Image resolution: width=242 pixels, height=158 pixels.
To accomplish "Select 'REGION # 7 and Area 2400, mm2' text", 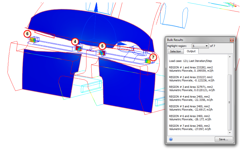I will [189, 126].
